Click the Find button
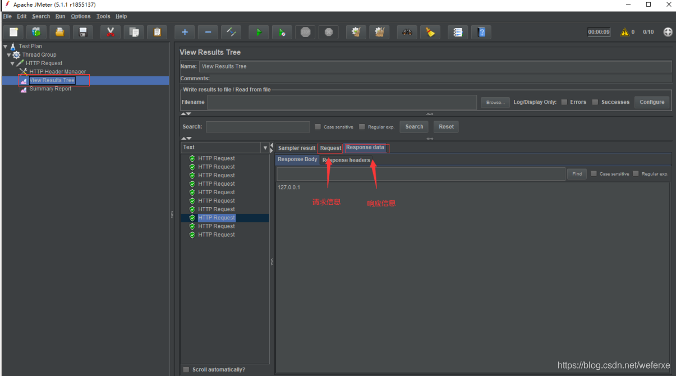Screen dimensions: 676x376 577,174
